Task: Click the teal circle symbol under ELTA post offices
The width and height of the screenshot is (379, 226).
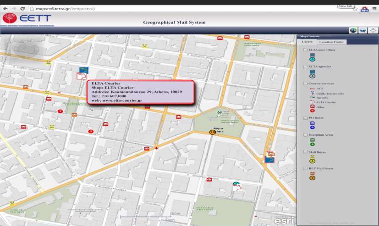Action: pos(312,60)
